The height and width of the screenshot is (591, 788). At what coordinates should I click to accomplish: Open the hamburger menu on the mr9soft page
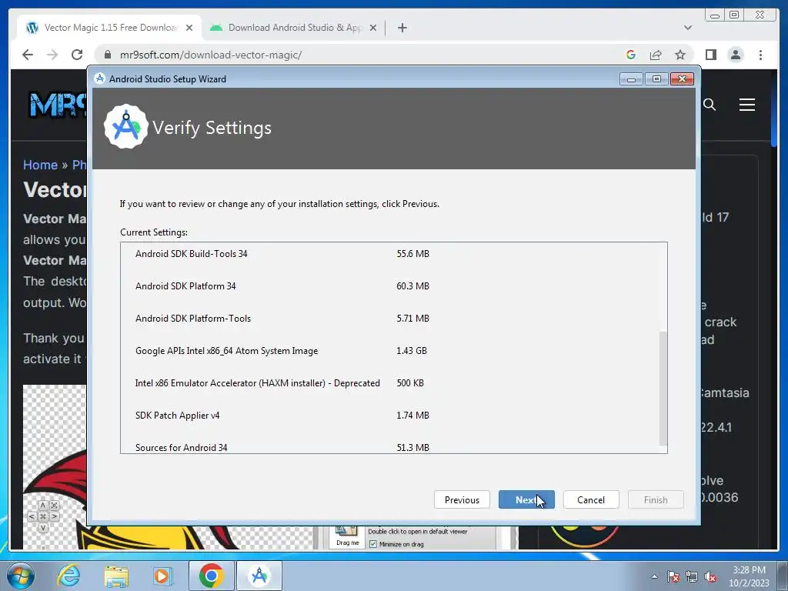click(x=746, y=105)
